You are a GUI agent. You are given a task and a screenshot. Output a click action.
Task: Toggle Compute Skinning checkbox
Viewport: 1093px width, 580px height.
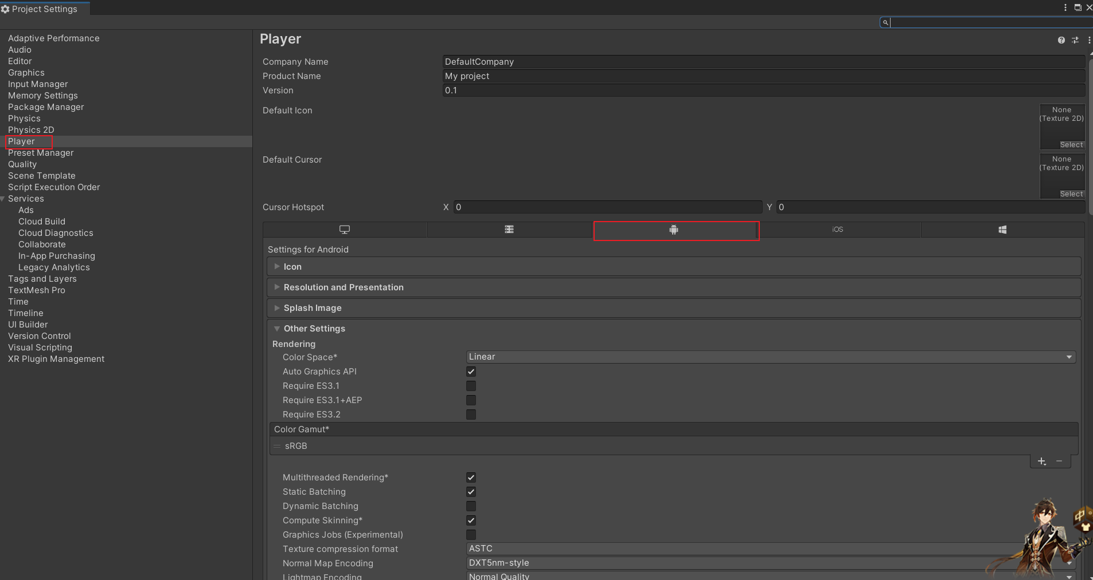click(471, 520)
